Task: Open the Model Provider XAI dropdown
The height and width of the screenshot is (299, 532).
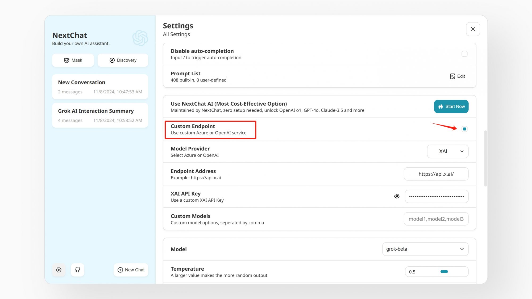Action: point(448,151)
